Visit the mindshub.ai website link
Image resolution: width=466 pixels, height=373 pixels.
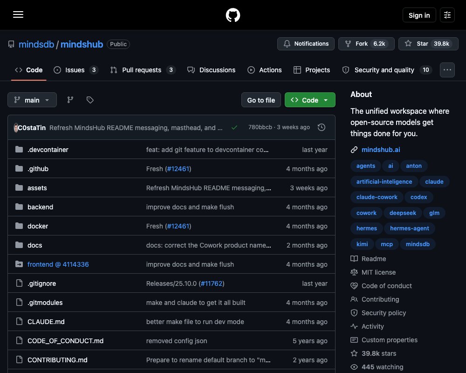coord(381,150)
